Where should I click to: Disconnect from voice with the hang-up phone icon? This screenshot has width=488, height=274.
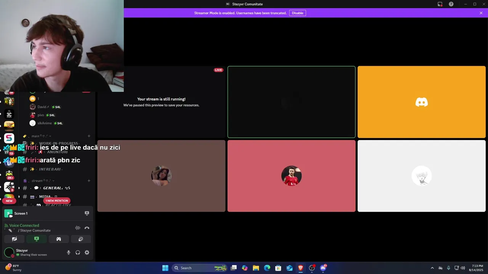pos(87,228)
